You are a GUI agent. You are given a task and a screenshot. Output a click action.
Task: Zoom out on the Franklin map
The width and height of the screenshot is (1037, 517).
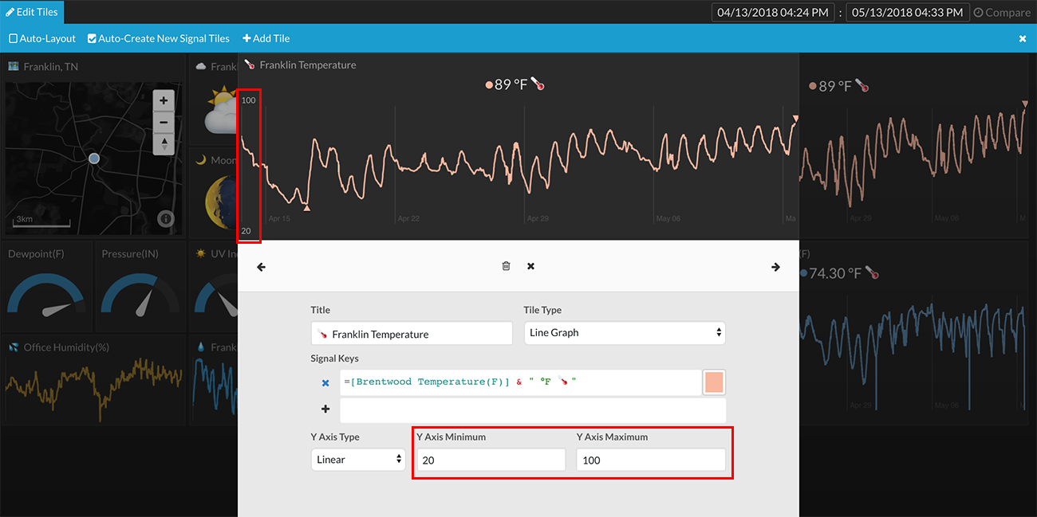(164, 123)
